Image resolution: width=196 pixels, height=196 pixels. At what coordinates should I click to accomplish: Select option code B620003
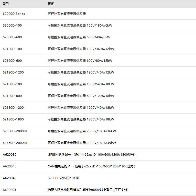pos(9,190)
